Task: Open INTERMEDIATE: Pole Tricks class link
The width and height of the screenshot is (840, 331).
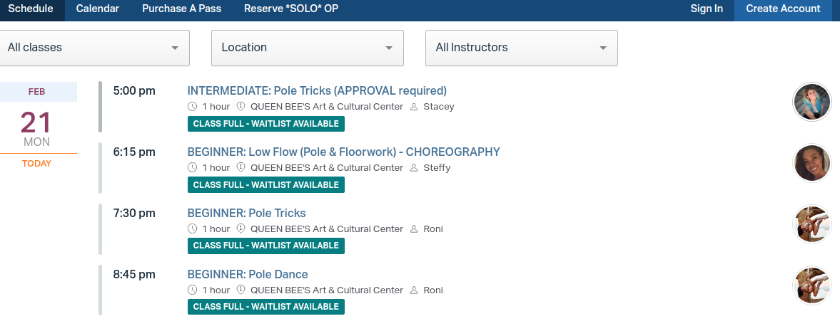Action: click(x=317, y=90)
